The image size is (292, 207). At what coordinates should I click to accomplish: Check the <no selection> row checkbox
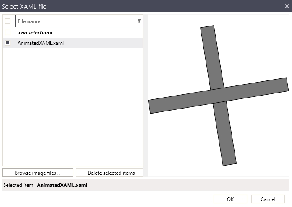point(8,32)
